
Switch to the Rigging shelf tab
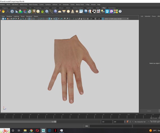click(x=5, y=8)
